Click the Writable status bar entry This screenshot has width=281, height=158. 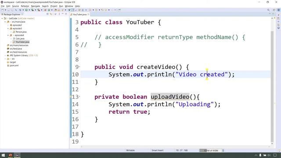[130, 151]
